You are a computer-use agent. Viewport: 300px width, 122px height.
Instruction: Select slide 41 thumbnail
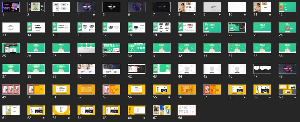(x=111, y=69)
